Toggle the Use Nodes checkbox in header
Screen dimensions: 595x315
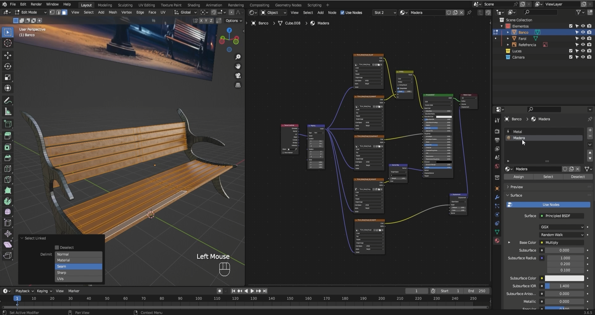click(x=342, y=13)
